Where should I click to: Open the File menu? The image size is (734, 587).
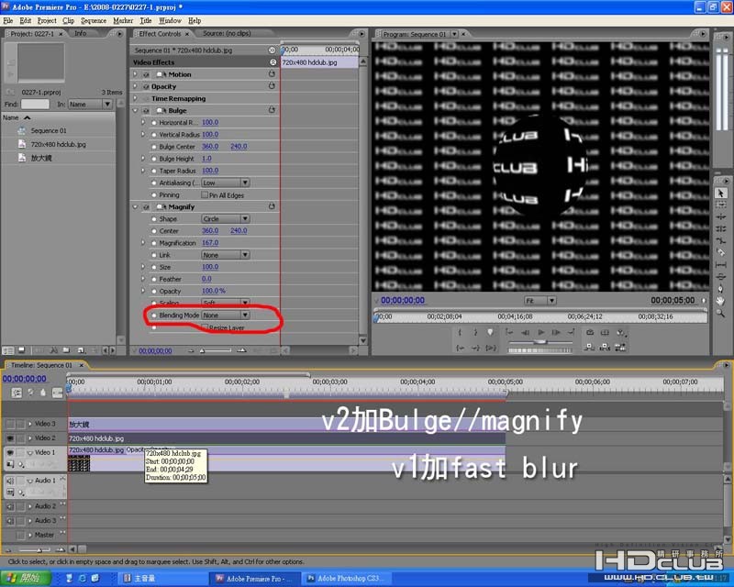pos(8,20)
